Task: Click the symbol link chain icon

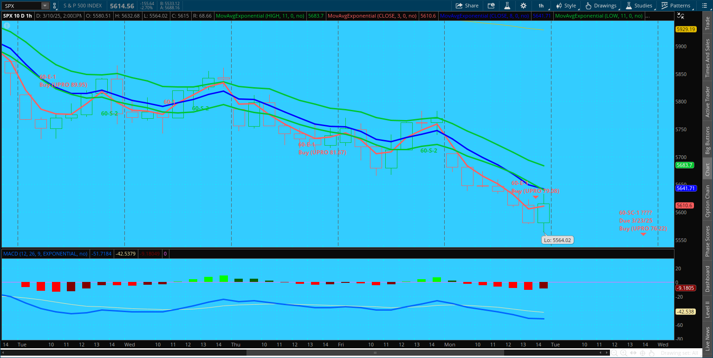Action: 55,6
